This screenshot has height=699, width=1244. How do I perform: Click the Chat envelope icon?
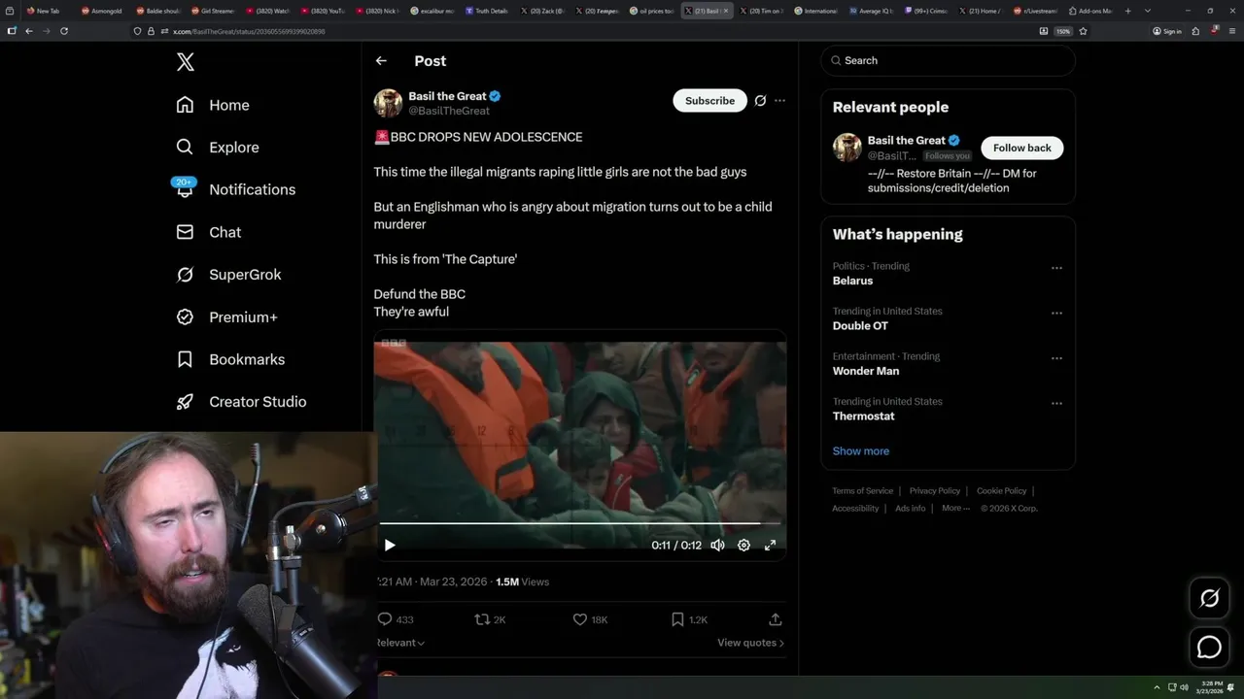point(185,232)
